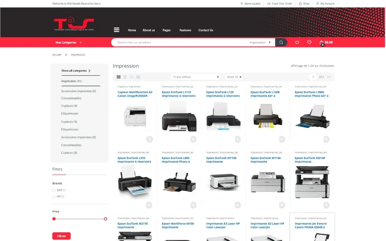This screenshot has height=241, width=386.
Task: Open the Pages menu
Action: point(167,30)
